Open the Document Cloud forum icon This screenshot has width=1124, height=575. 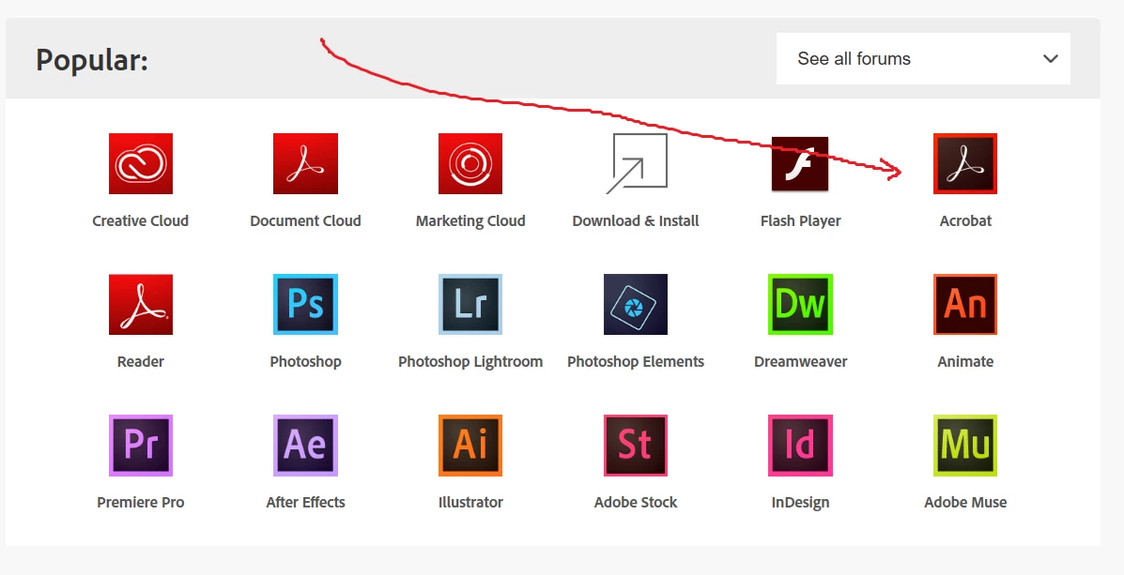305,163
